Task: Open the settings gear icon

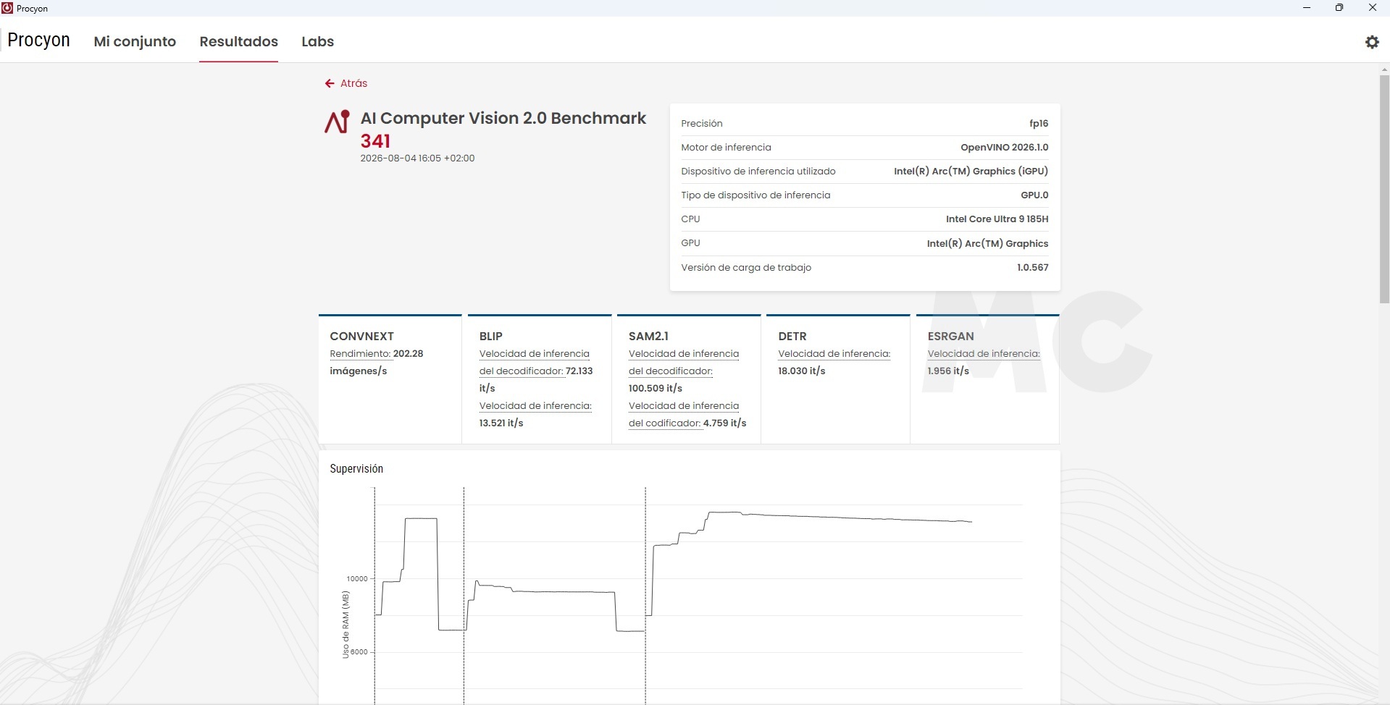Action: tap(1372, 42)
